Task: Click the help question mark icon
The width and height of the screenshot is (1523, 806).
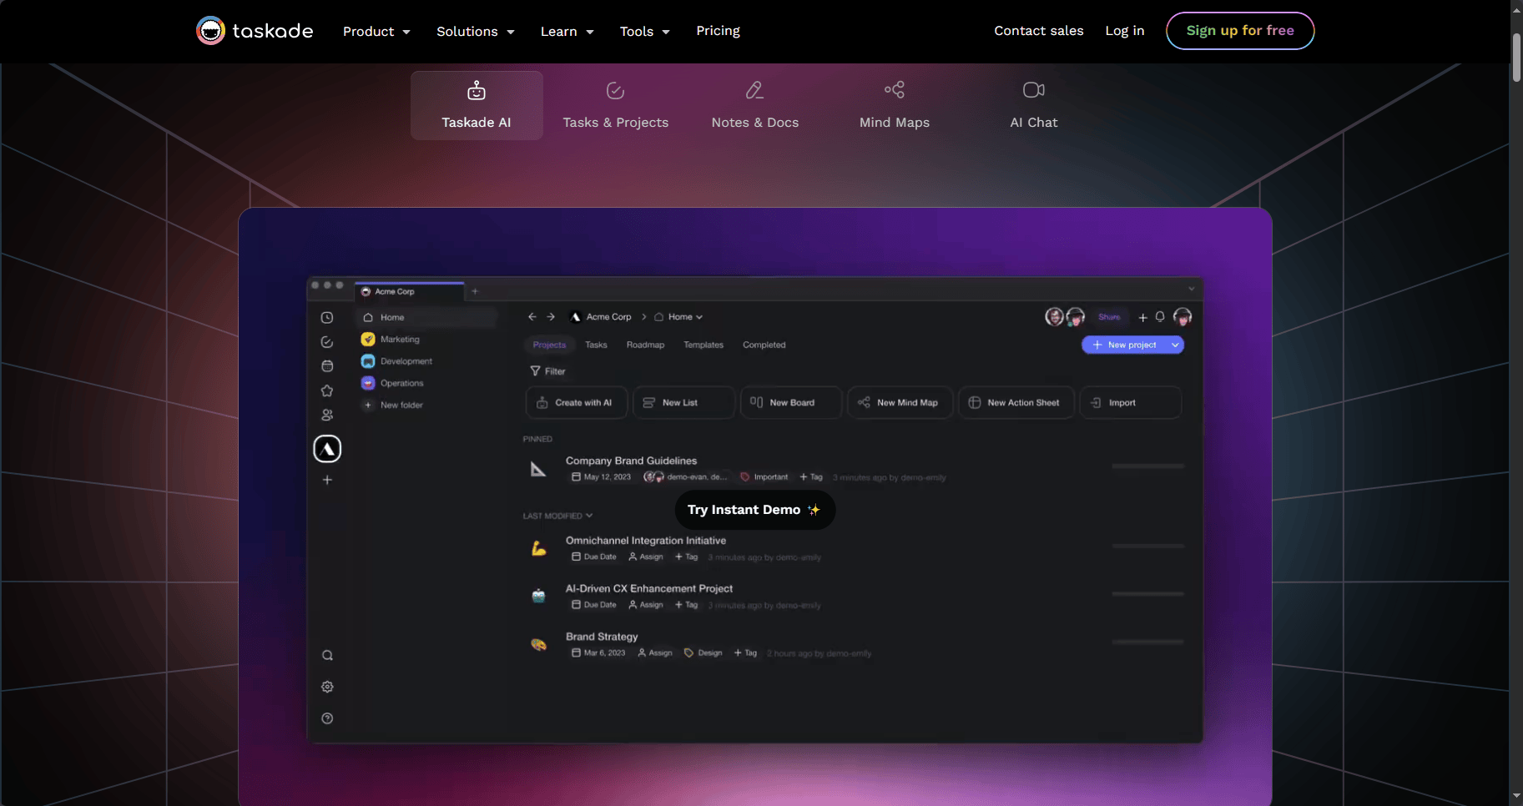Action: tap(327, 718)
